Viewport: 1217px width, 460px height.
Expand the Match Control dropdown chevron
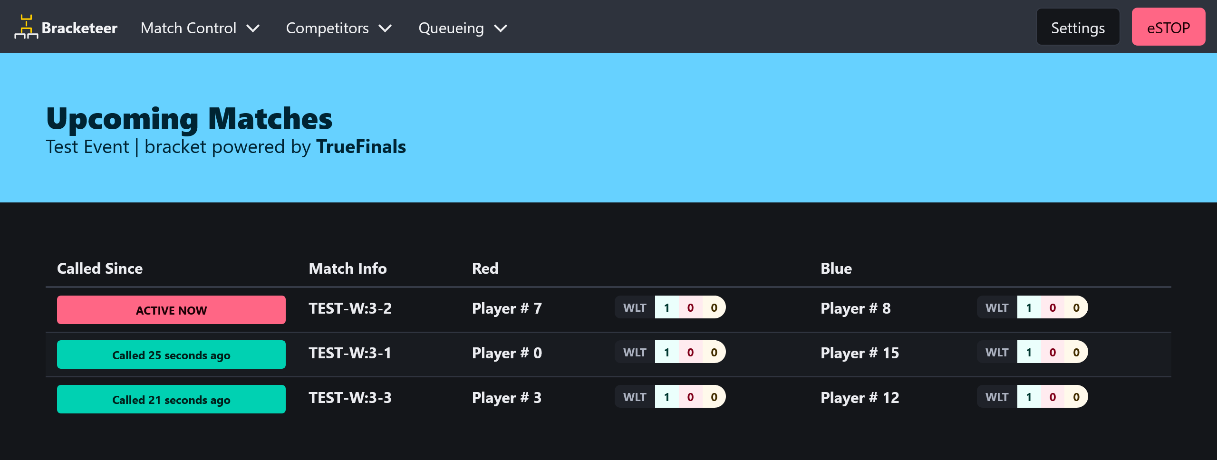(x=253, y=29)
